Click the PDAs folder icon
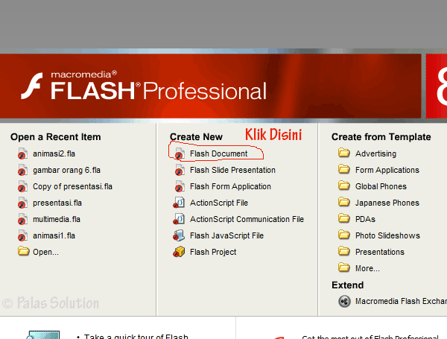 343,218
